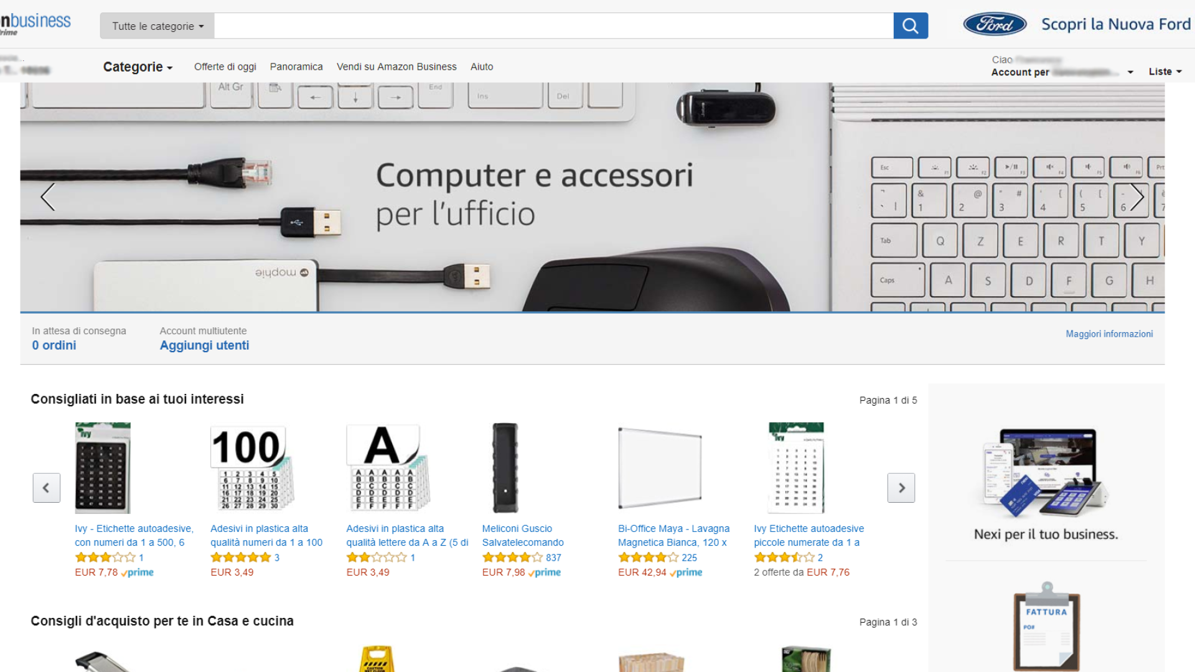Open Adesivi lettere da A a Z title
This screenshot has width=1195, height=672.
pos(407,536)
